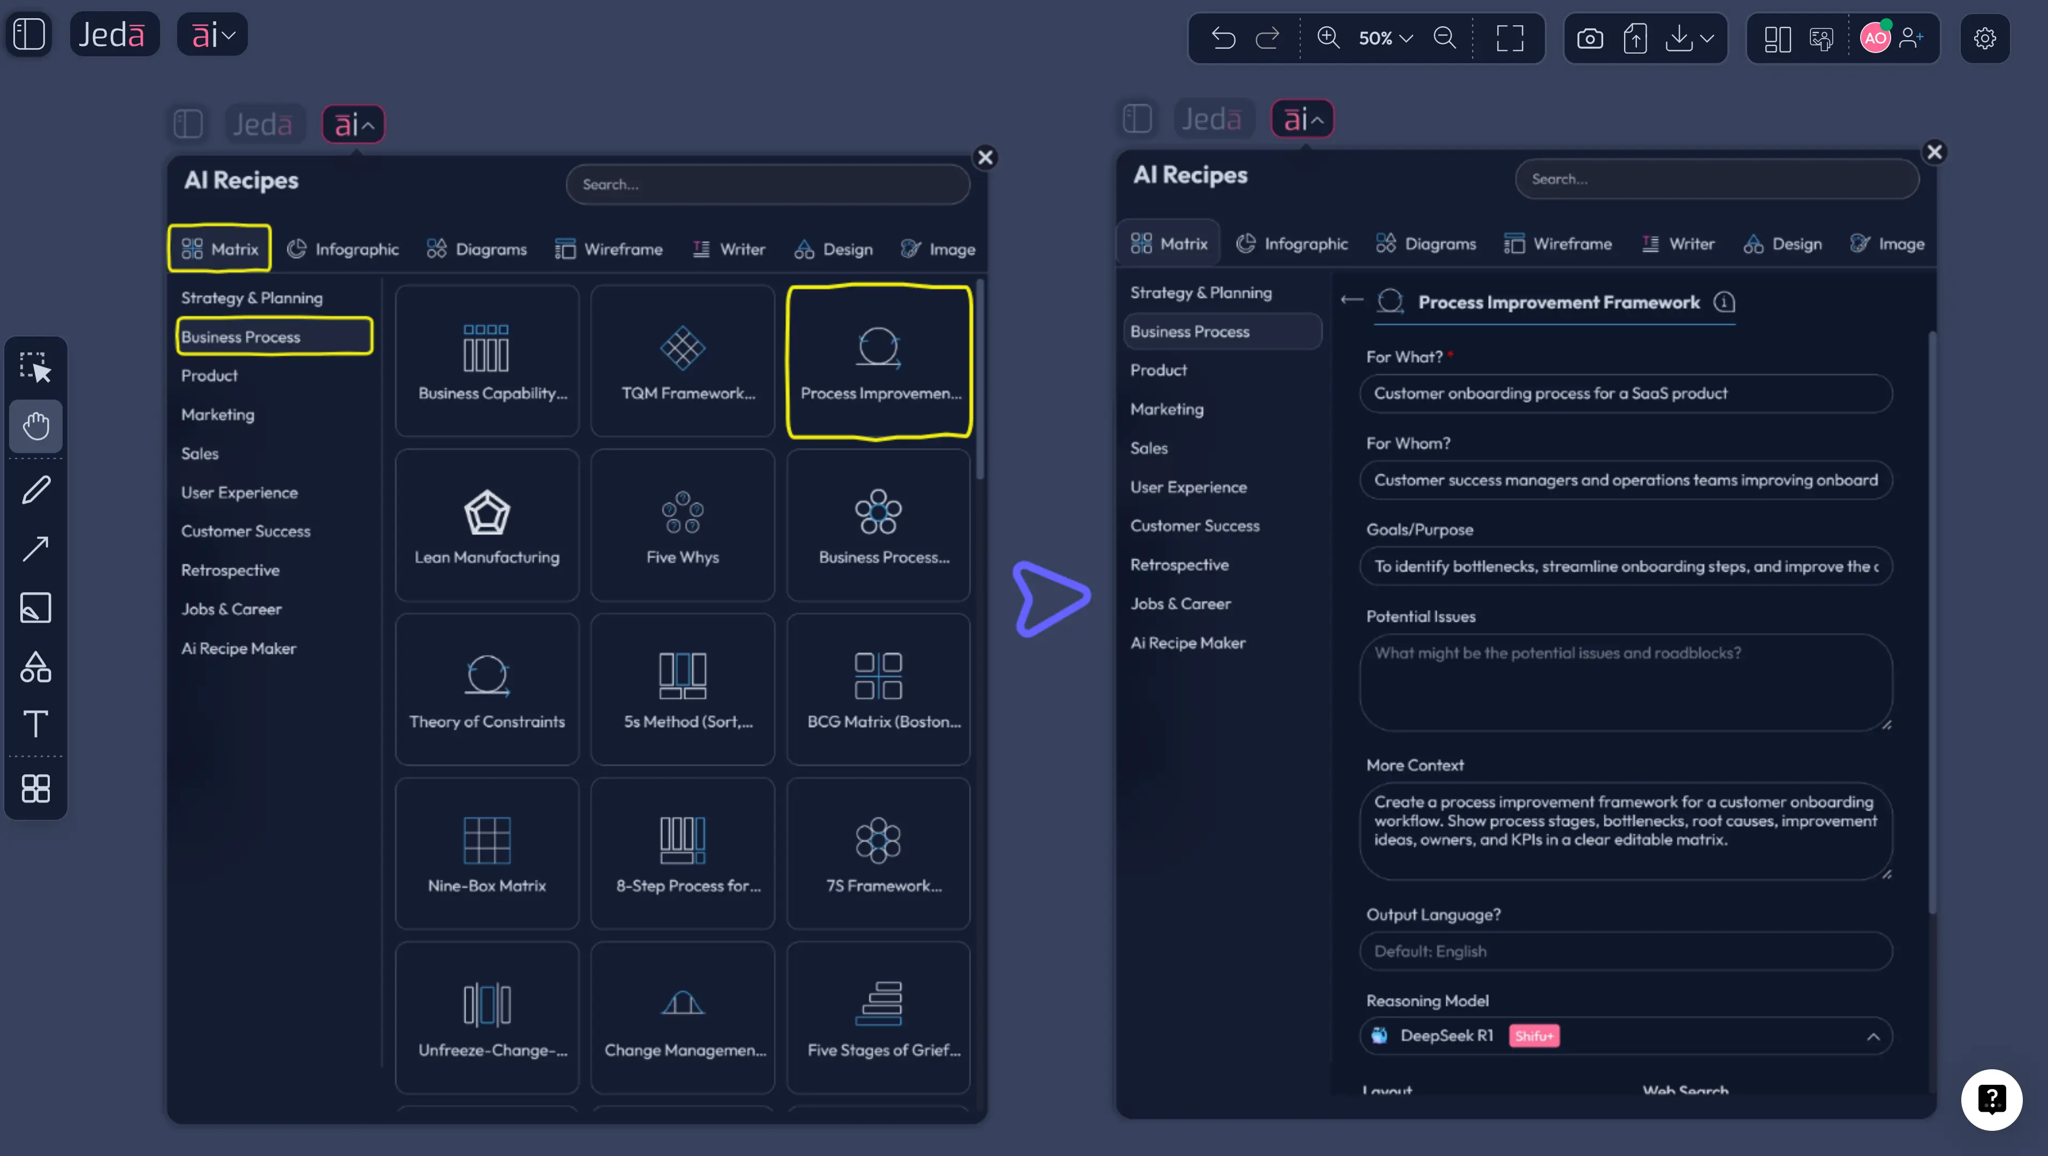Image resolution: width=2048 pixels, height=1156 pixels.
Task: Open the top ai menu dropdown
Action: 213,34
